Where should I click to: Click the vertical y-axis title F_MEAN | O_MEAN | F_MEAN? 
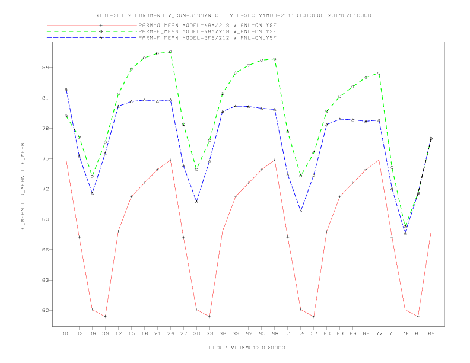point(23,186)
